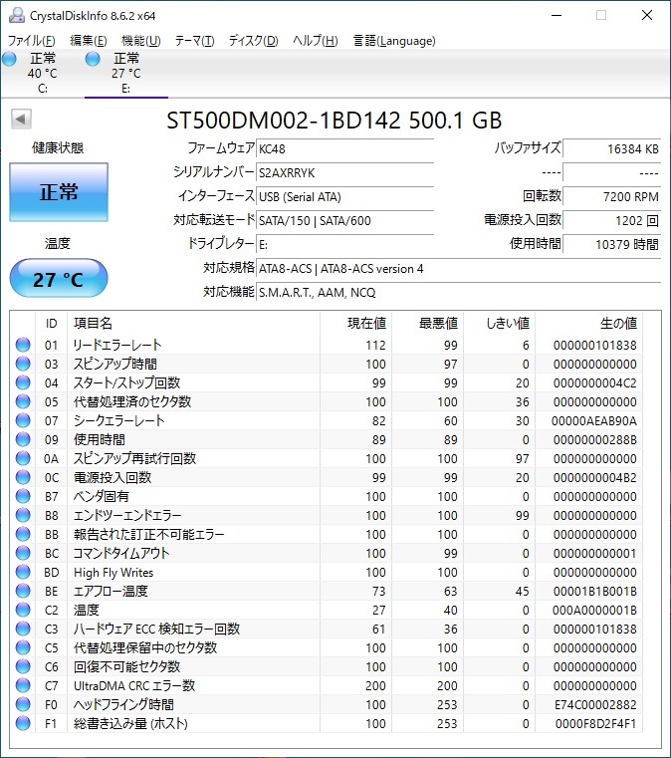Viewport: 671px width, 758px height.
Task: Click status orb for ID 07 シークエラーレート
Action: [x=23, y=420]
